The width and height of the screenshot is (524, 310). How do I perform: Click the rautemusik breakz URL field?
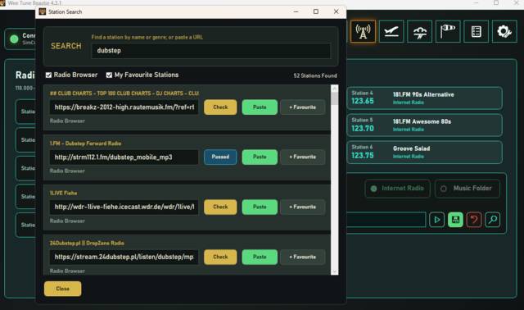(x=124, y=107)
